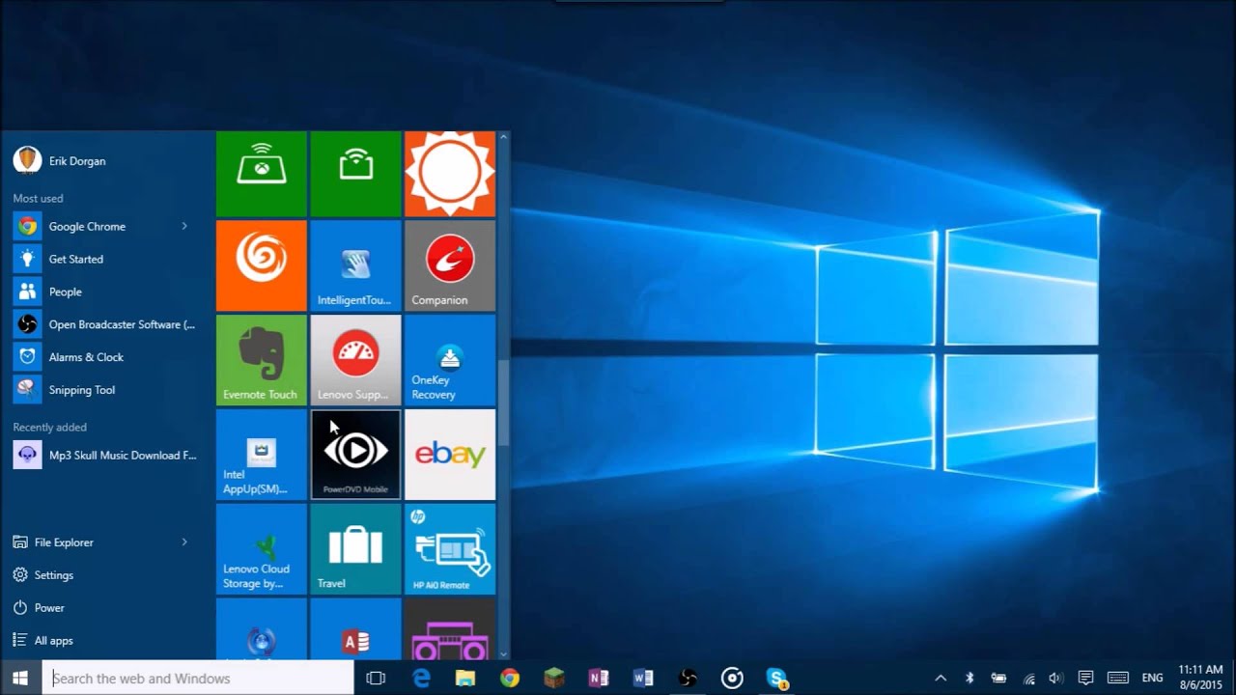The width and height of the screenshot is (1236, 695).
Task: Open the Xbox wireless display green tile
Action: click(x=262, y=174)
